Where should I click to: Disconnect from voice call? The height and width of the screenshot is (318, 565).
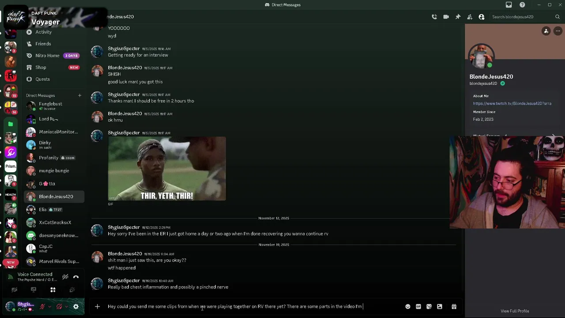click(x=76, y=277)
